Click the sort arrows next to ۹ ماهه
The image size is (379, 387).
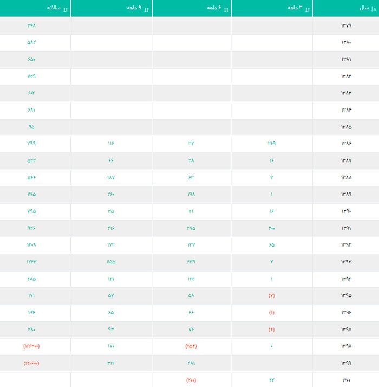pyautogui.click(x=147, y=9)
